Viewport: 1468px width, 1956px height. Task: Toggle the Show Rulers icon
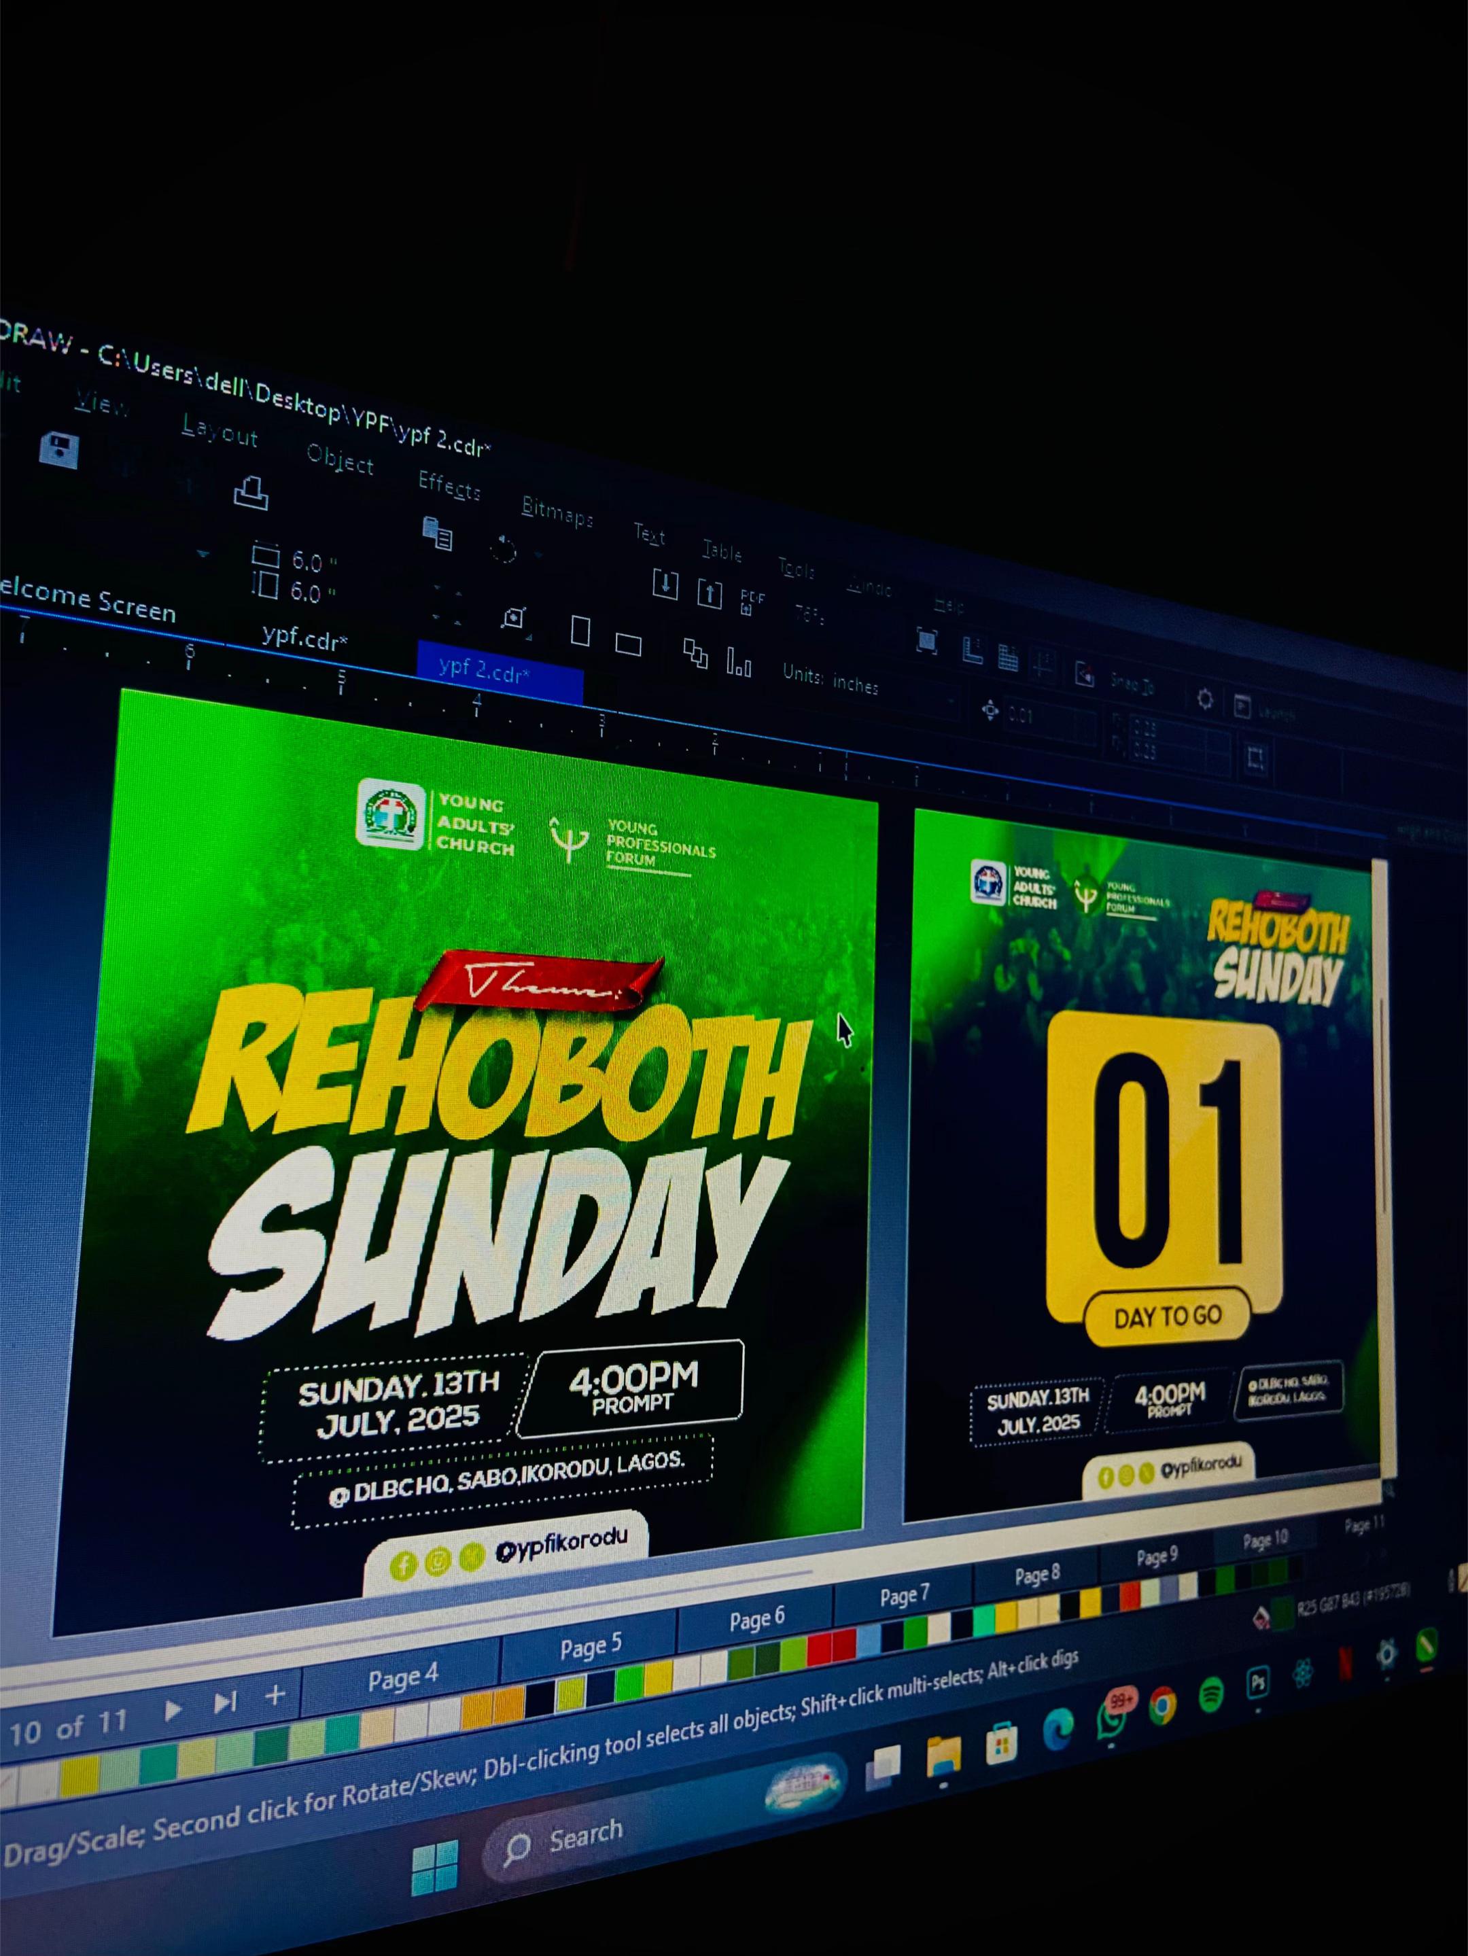tap(973, 650)
